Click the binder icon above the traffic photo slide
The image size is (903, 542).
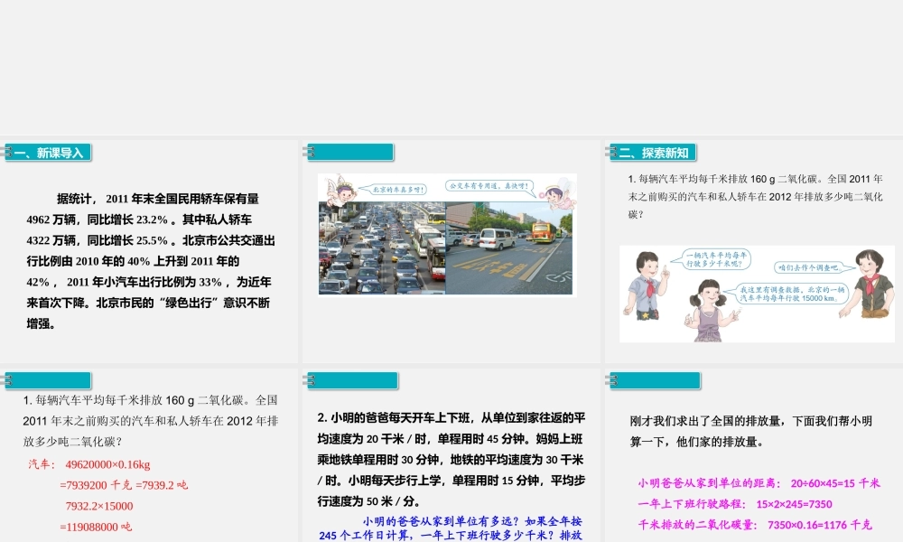coord(310,153)
